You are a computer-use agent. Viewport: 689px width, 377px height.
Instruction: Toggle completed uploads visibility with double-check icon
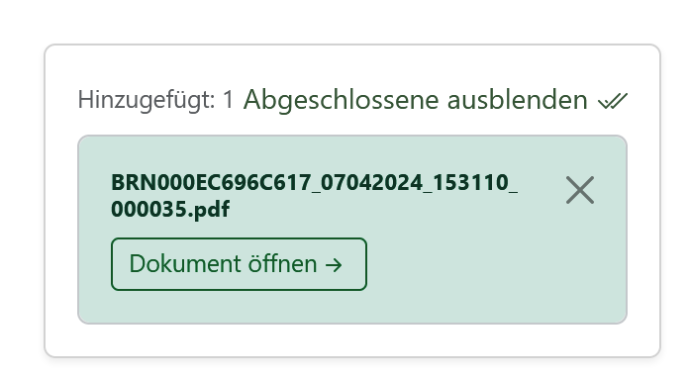pyautogui.click(x=613, y=101)
